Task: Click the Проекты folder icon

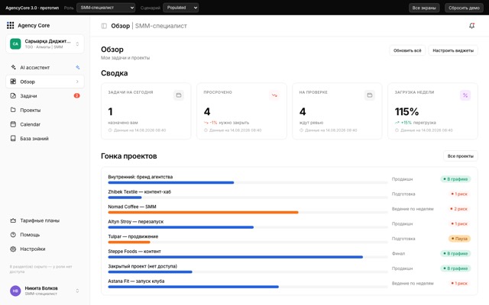Action: pos(13,110)
